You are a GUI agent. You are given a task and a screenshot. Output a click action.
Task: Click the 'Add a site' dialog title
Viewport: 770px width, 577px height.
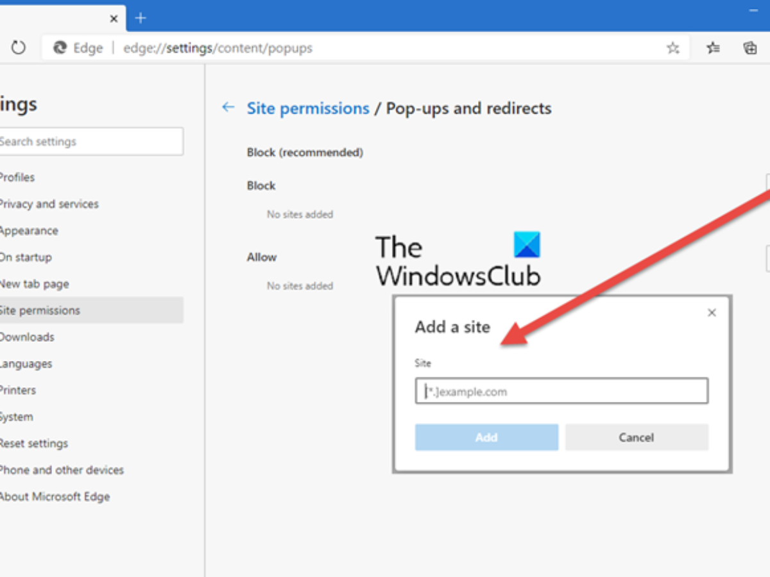452,327
